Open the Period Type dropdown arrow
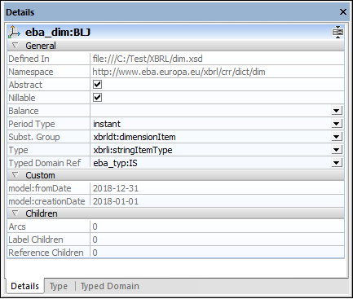353x299 pixels. pos(337,124)
